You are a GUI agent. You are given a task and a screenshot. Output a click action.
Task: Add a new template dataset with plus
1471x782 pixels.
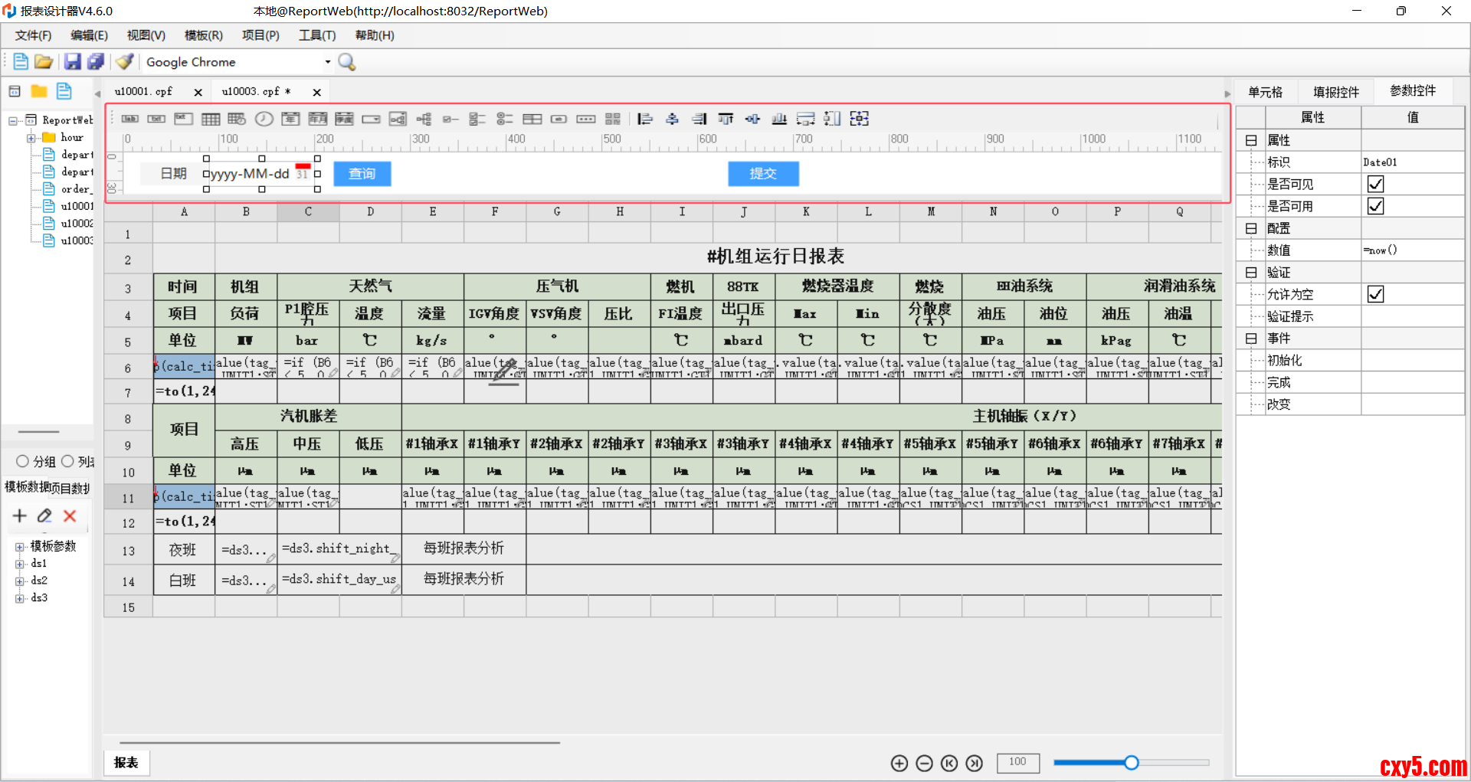[20, 516]
